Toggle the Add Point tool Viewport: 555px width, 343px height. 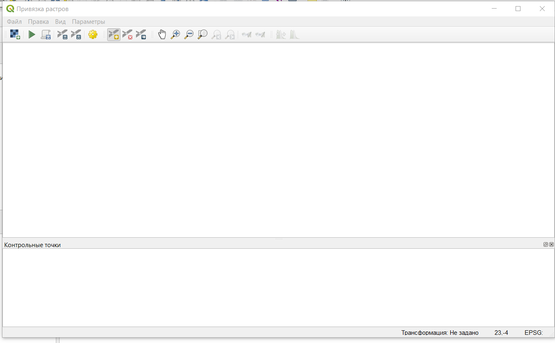tap(114, 35)
